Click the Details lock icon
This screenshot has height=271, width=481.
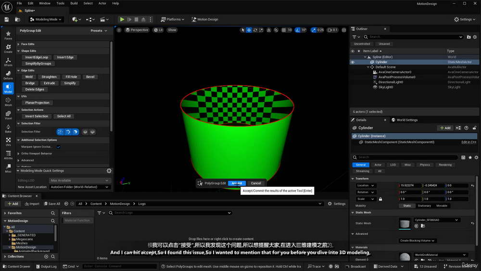[x=474, y=128]
